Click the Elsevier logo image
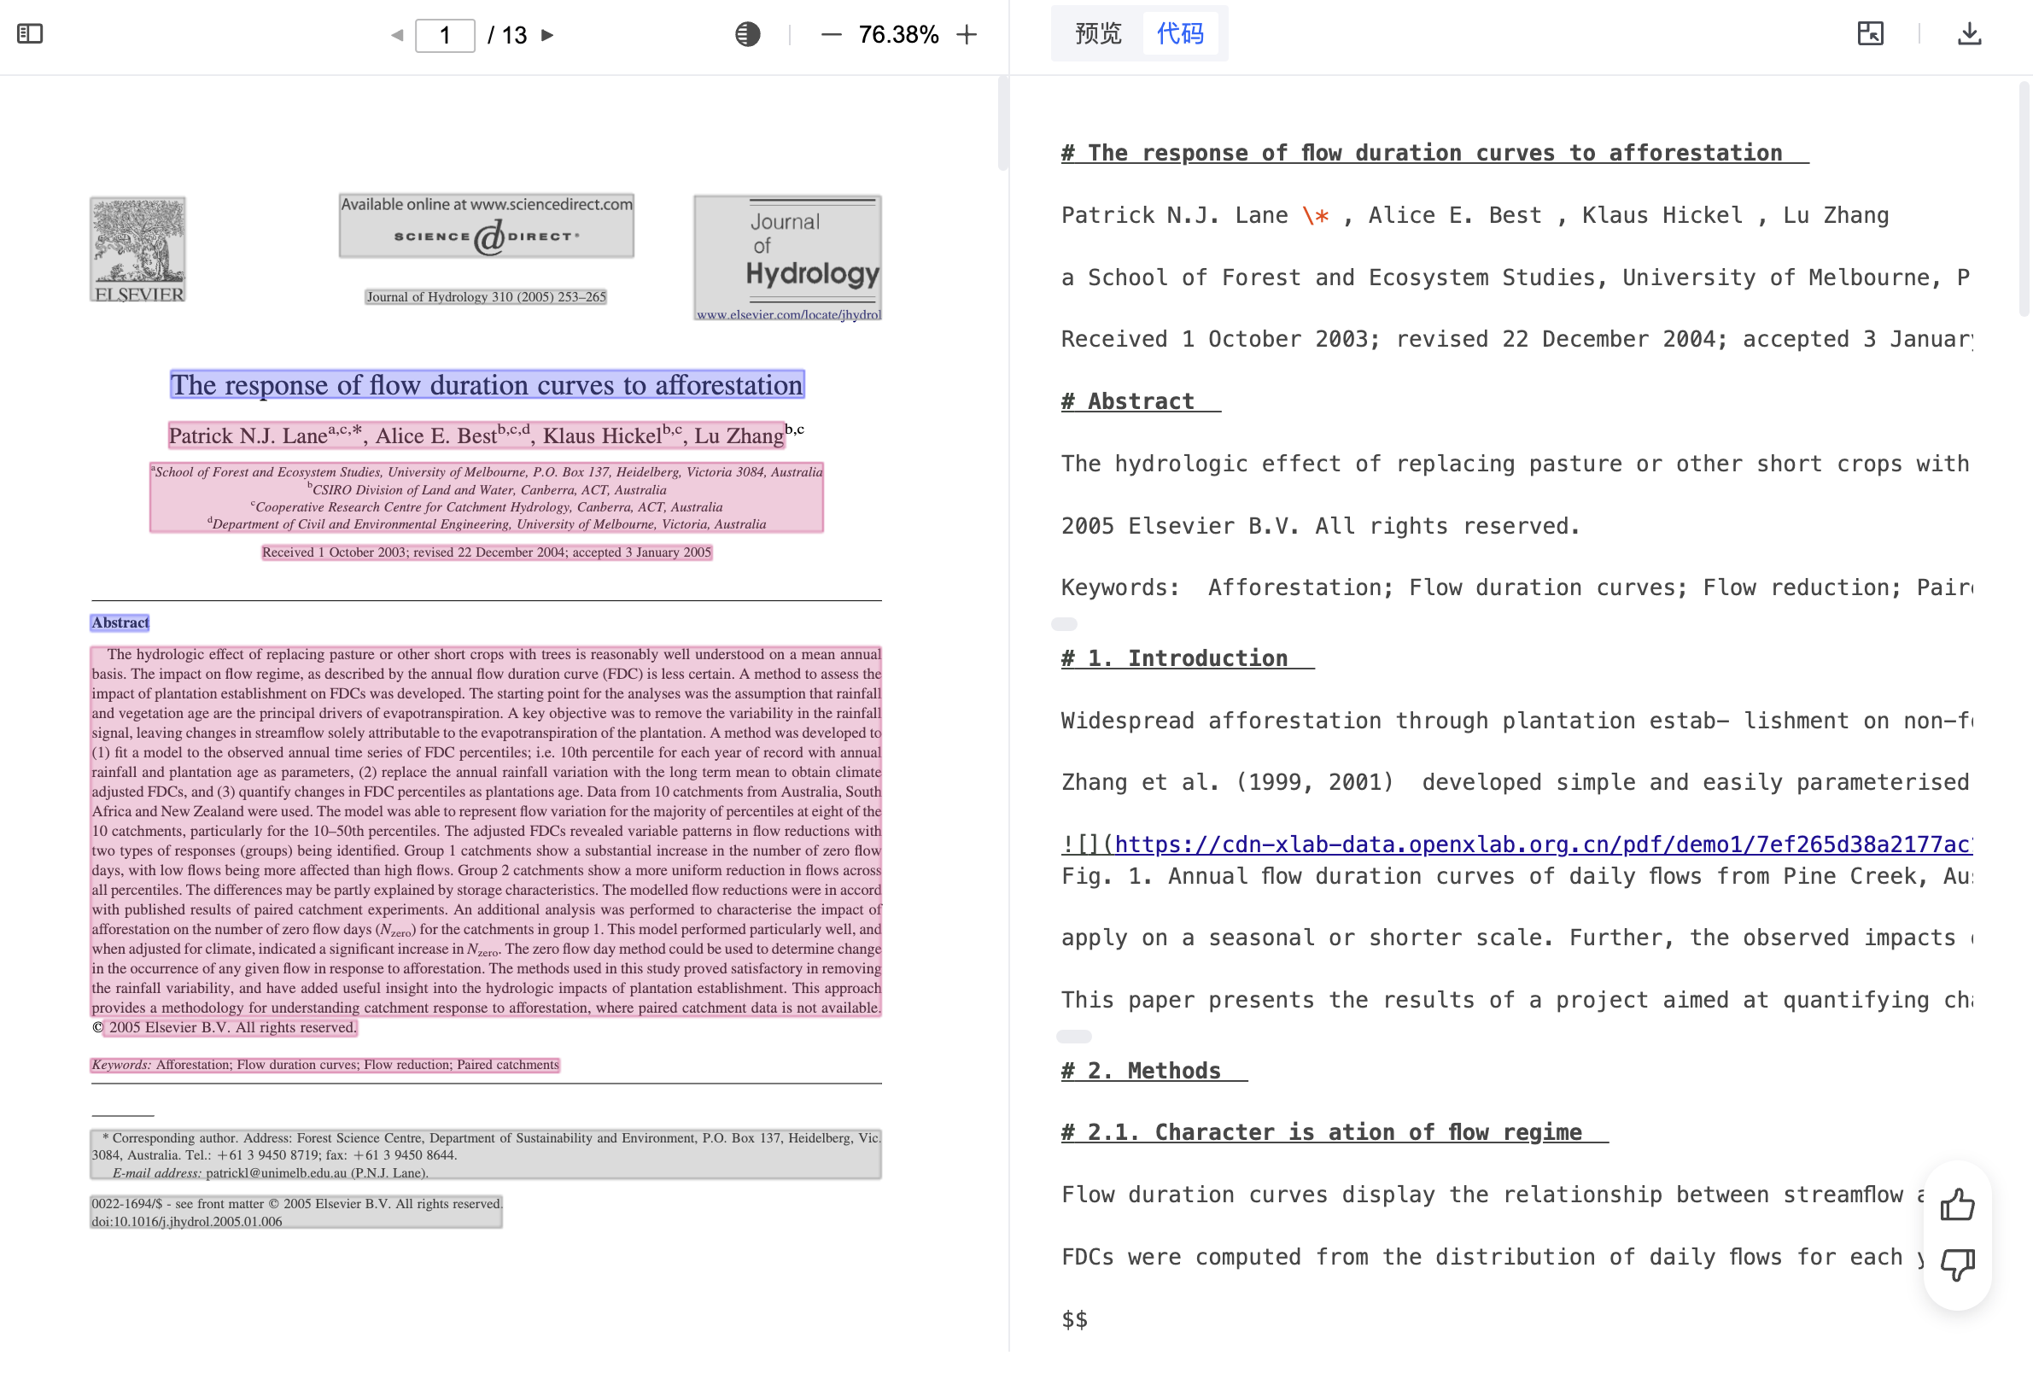This screenshot has width=2033, height=1379. coord(138,249)
